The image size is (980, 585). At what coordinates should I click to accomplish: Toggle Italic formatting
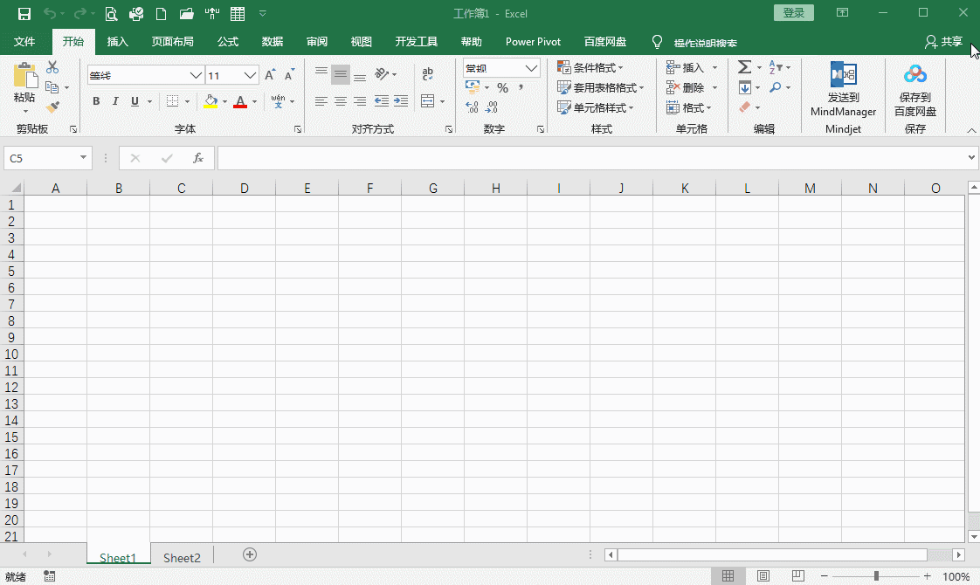[x=115, y=101]
